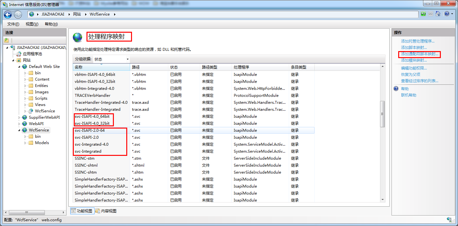The height and width of the screenshot is (226, 458).
Task: Open the 视图 menu
Action: point(32,24)
